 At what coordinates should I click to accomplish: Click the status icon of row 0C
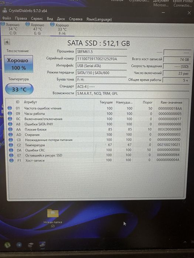[x=10, y=119]
